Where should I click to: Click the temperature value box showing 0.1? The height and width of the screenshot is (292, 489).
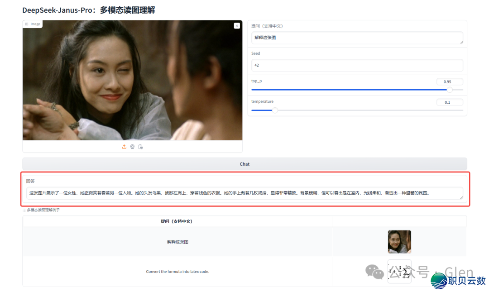[450, 102]
